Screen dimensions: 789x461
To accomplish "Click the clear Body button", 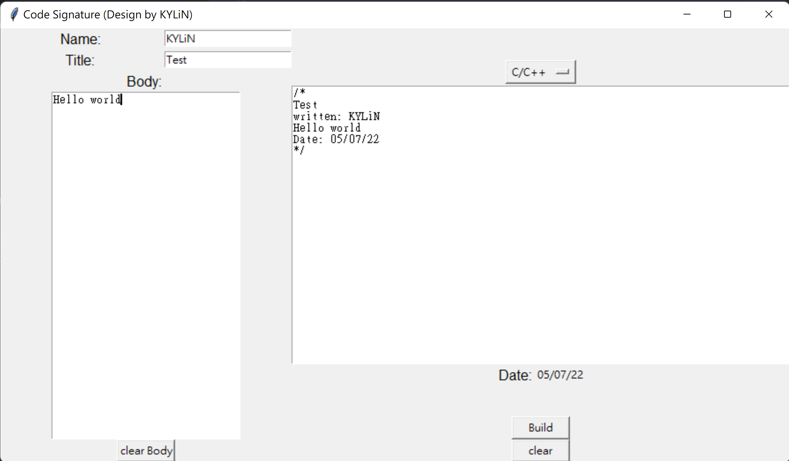I will click(x=146, y=451).
